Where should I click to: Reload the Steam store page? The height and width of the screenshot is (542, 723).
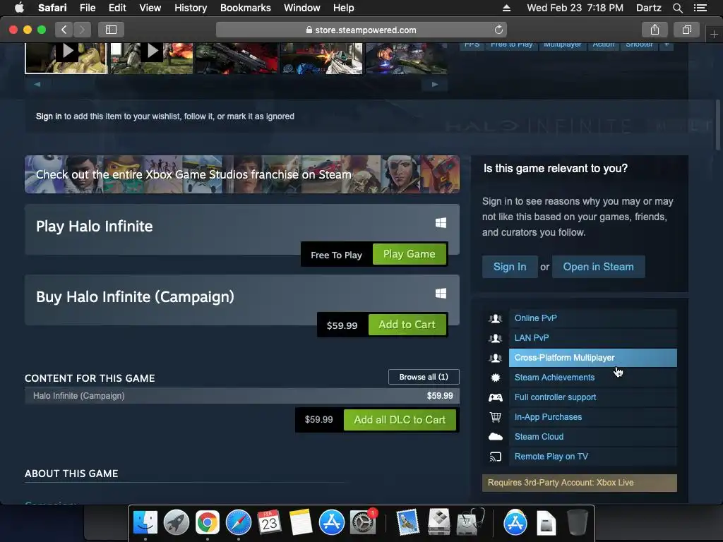[498, 30]
